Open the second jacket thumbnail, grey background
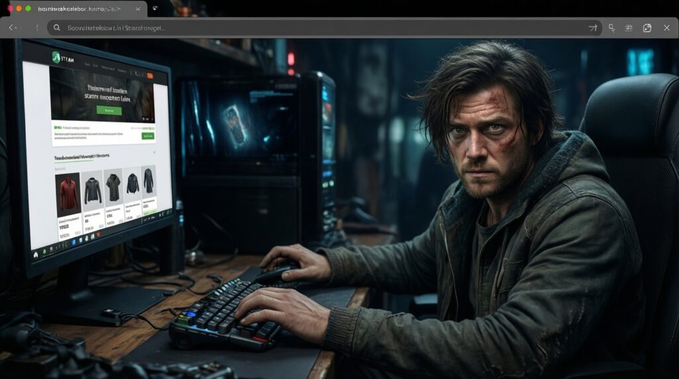 pos(92,190)
